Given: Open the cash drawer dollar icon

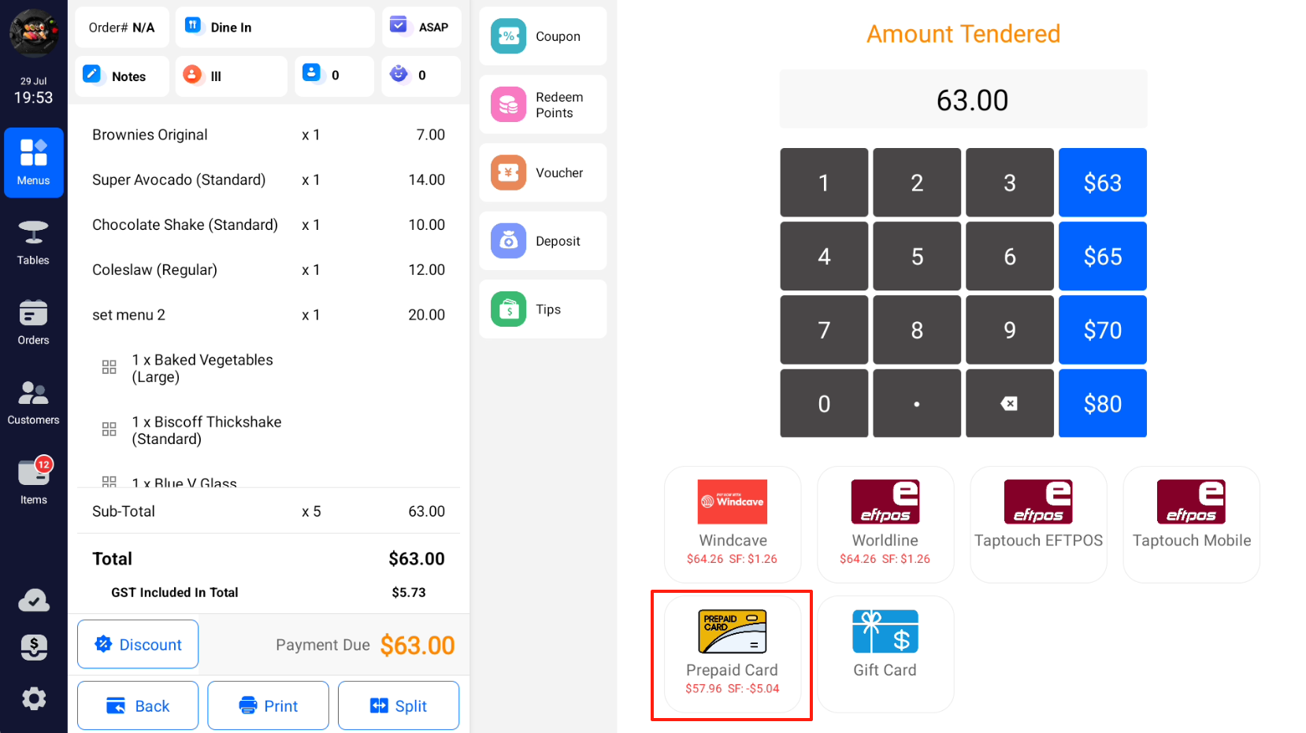Looking at the screenshot, I should pos(33,648).
